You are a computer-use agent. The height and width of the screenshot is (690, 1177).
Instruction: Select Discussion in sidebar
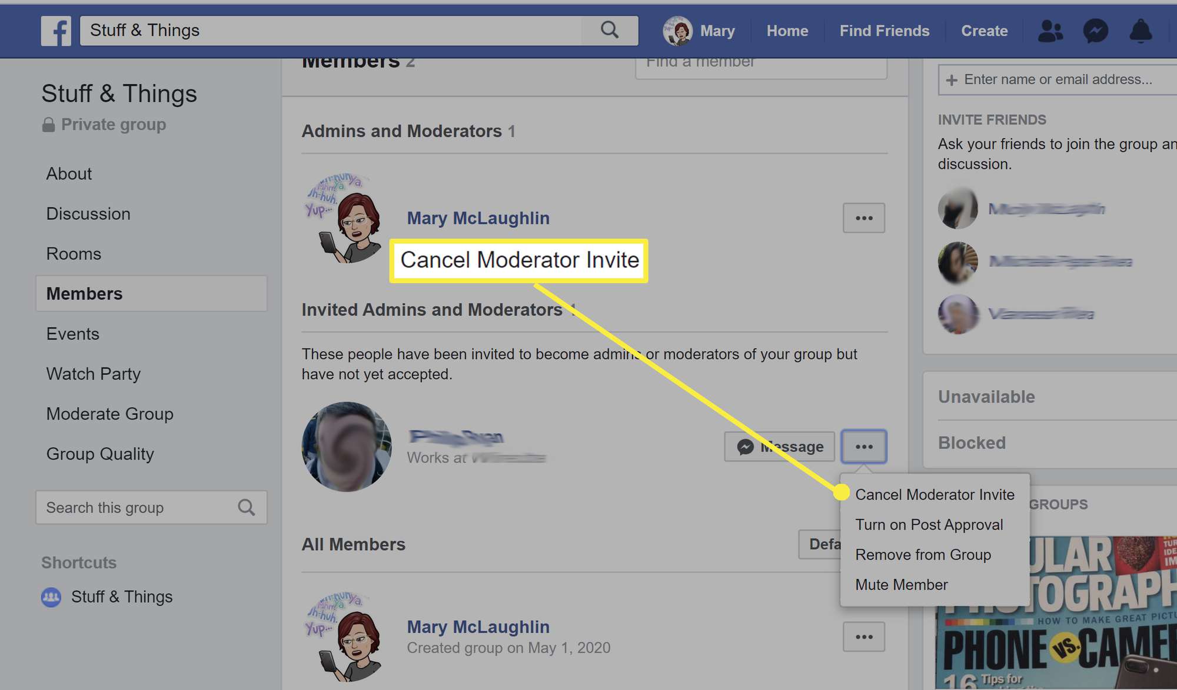pyautogui.click(x=88, y=213)
